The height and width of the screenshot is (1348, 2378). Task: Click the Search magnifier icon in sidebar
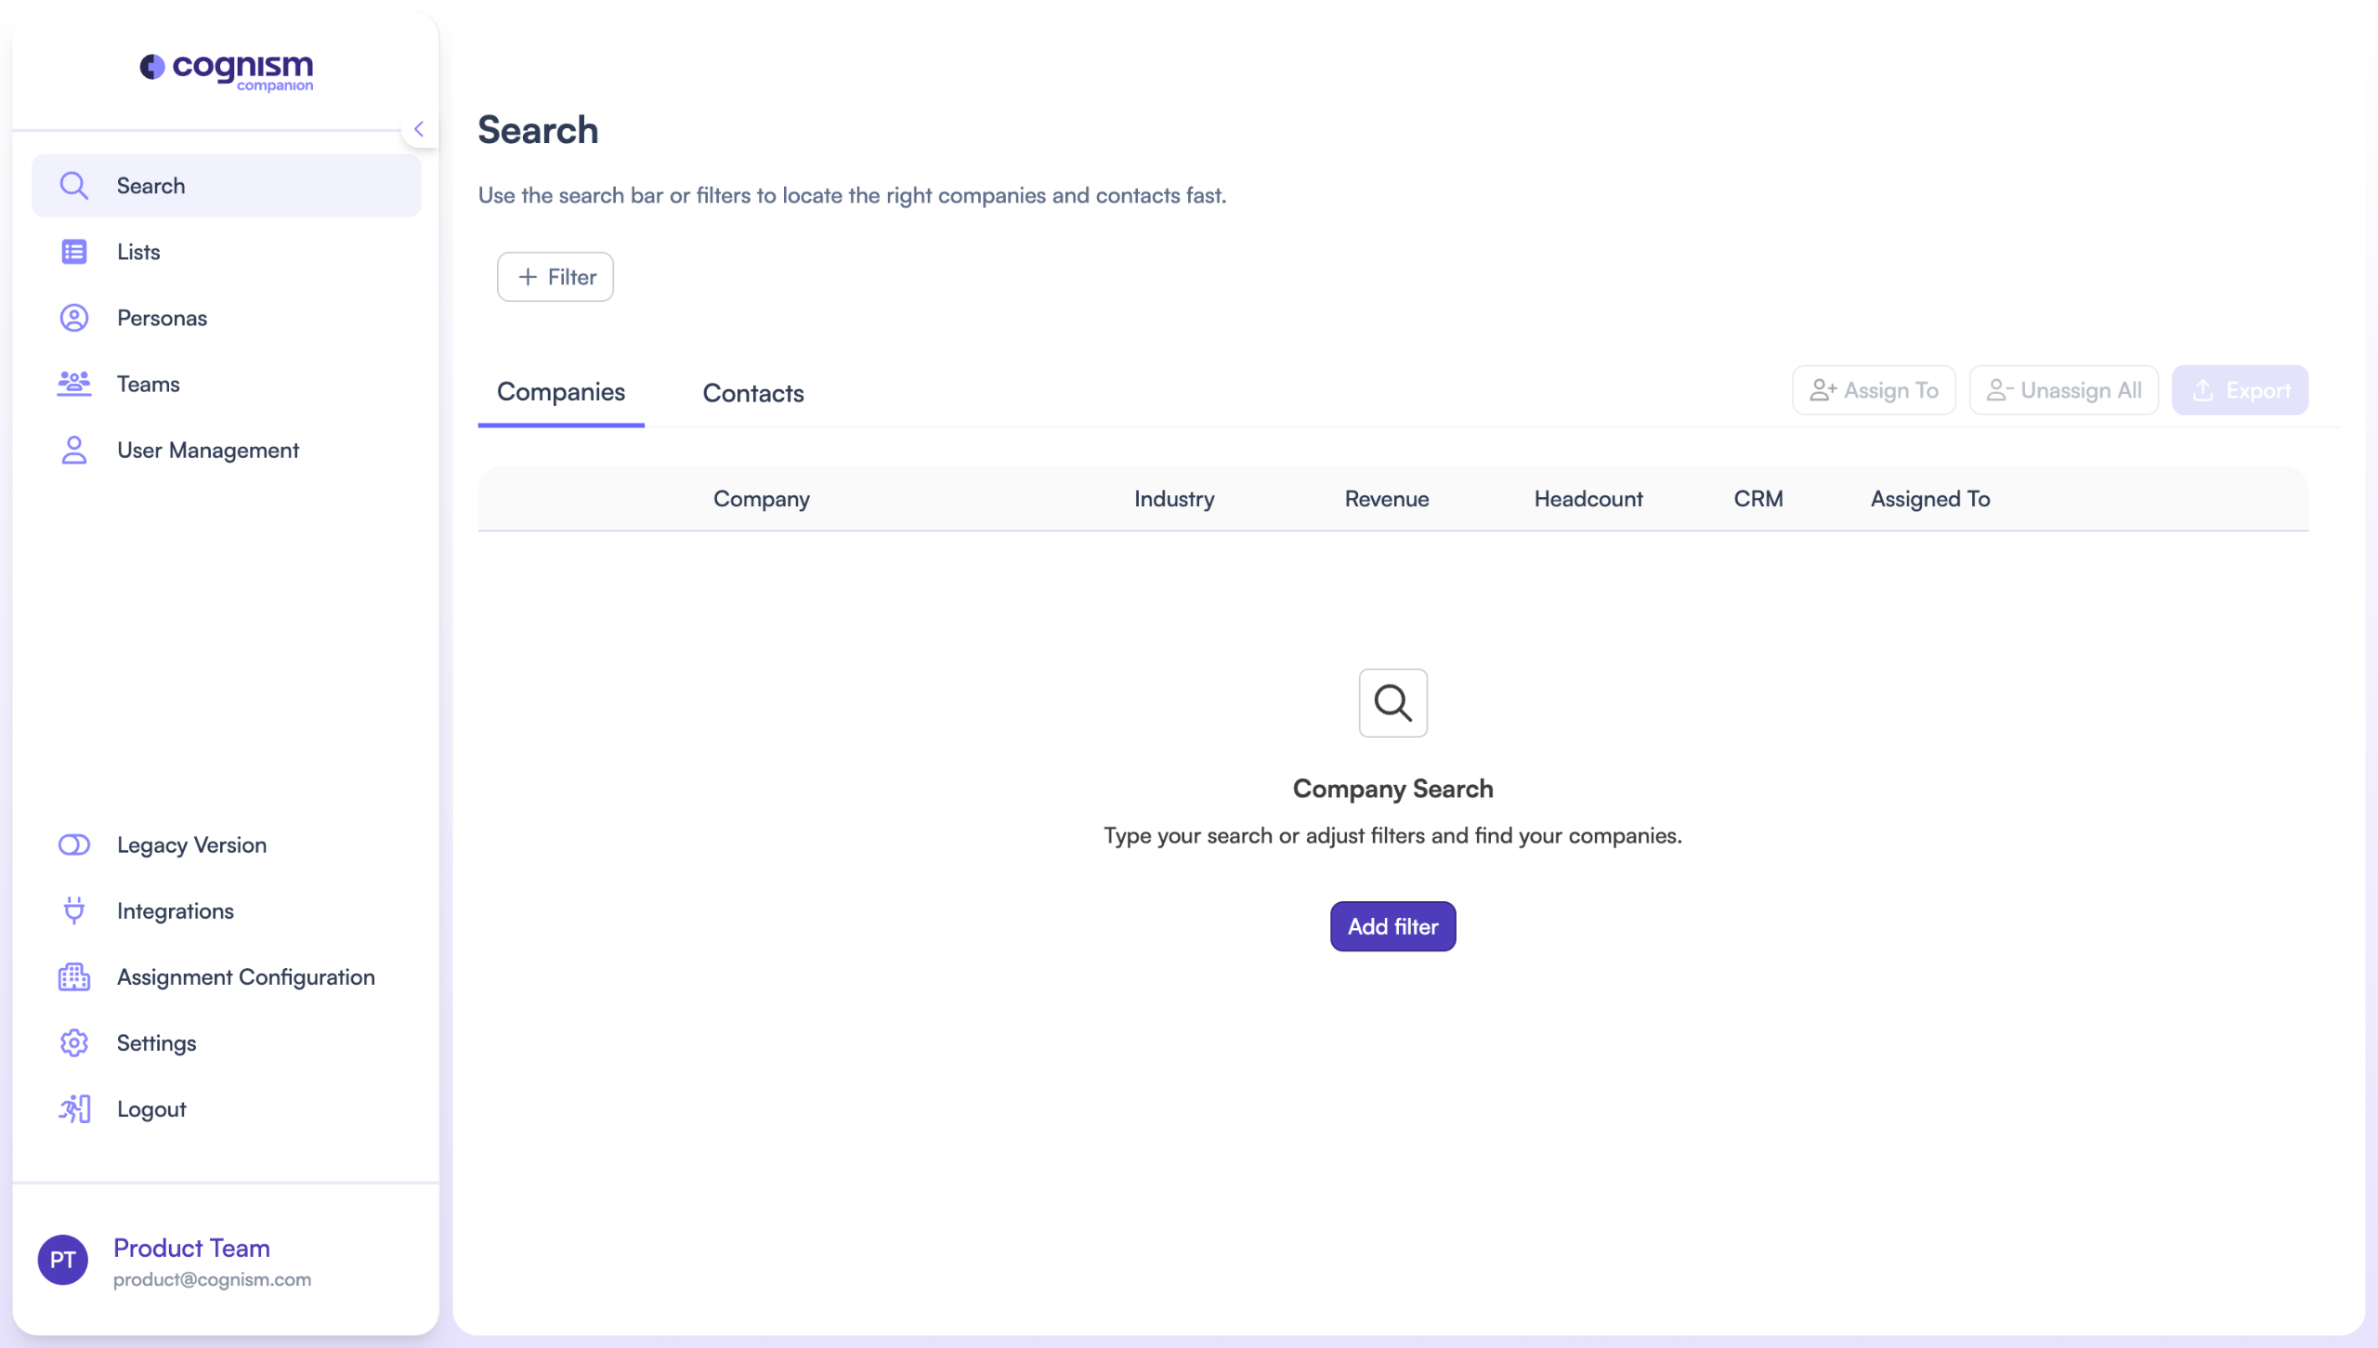[74, 186]
